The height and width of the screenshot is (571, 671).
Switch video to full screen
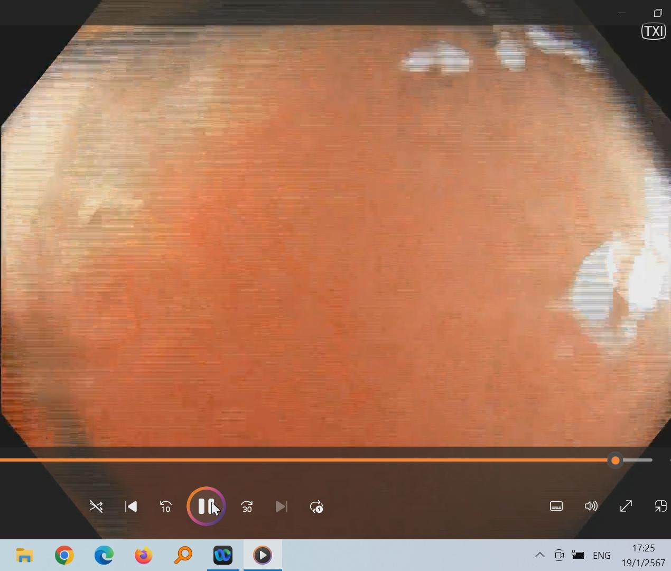(x=626, y=506)
